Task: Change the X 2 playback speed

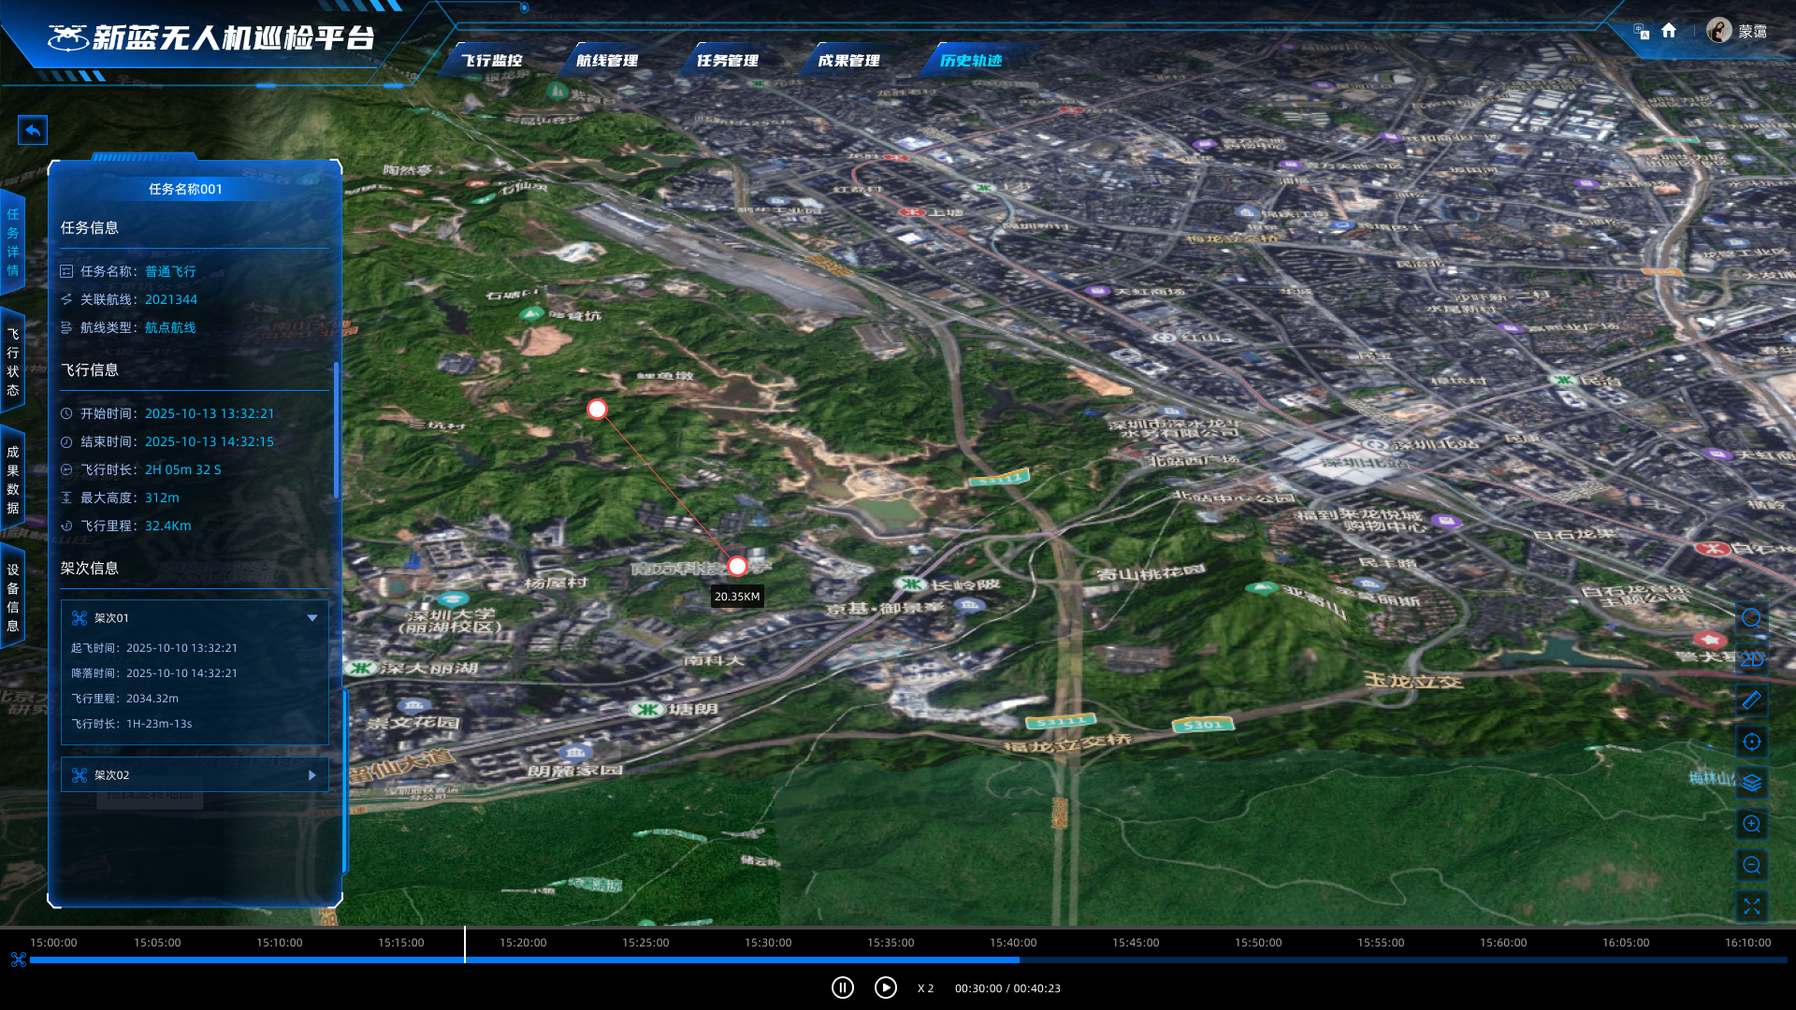Action: coord(925,988)
